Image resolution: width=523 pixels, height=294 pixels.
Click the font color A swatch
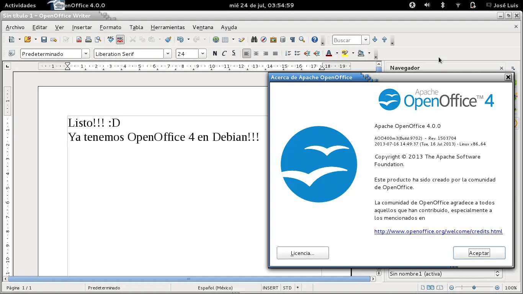(x=329, y=54)
